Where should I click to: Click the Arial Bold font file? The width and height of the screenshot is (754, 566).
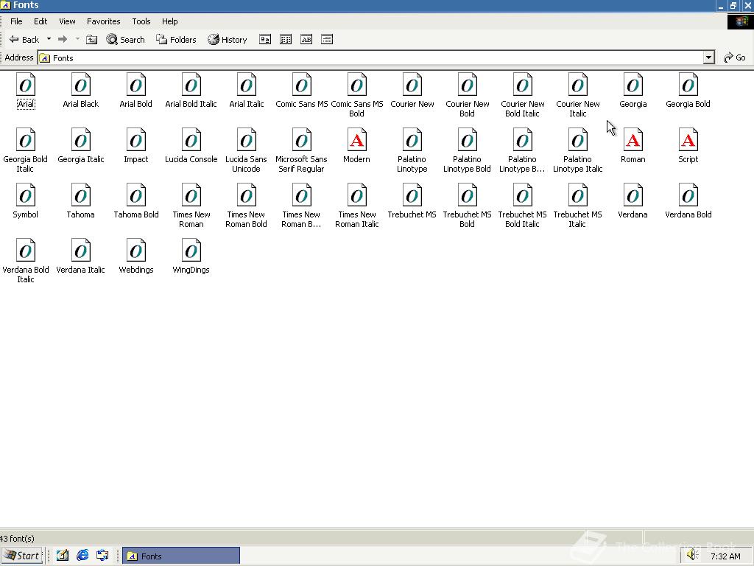pyautogui.click(x=136, y=85)
